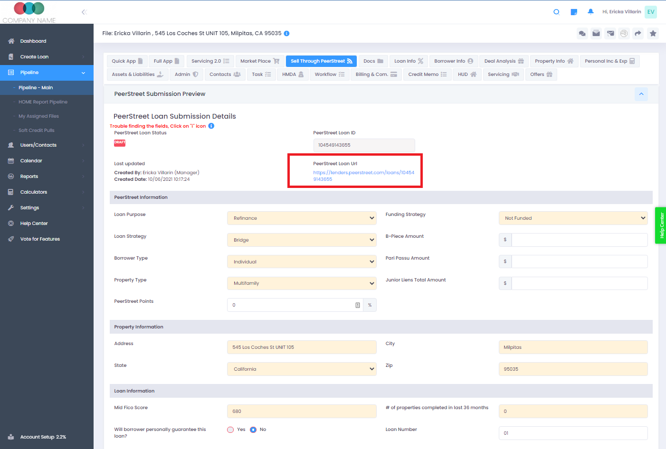Open HOME Report Pipeline in sidebar
This screenshot has height=449, width=666.
43,102
